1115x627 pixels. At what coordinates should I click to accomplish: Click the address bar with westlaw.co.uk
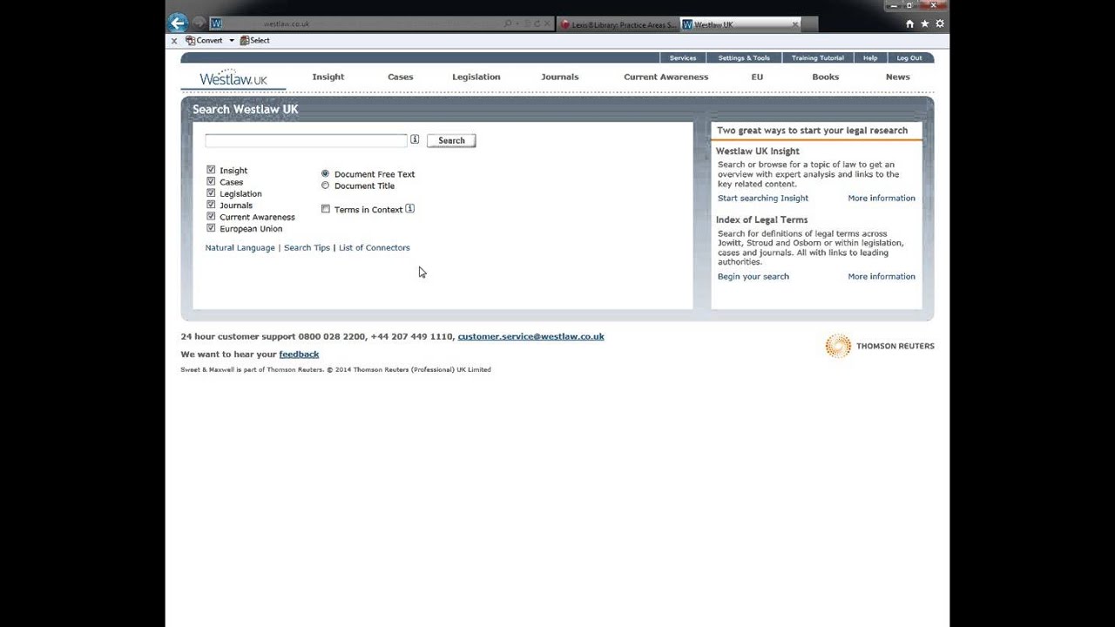point(357,24)
